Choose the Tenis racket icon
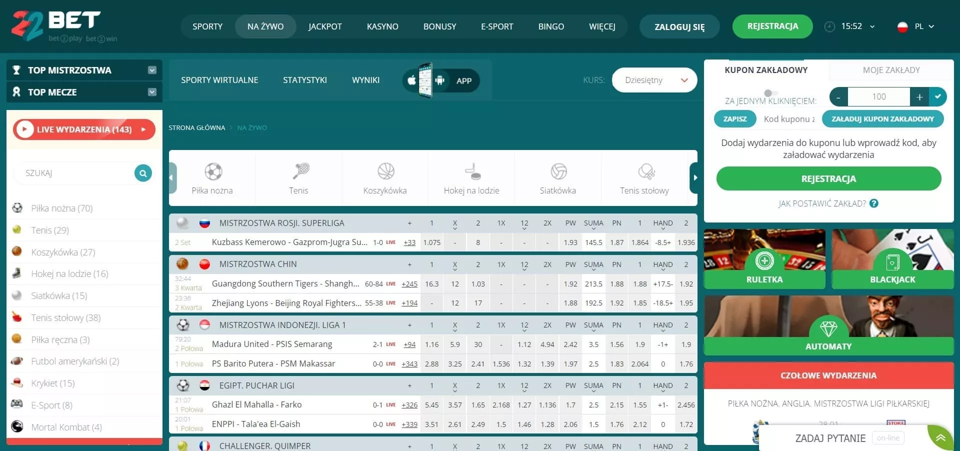The height and width of the screenshot is (451, 960). pos(300,171)
